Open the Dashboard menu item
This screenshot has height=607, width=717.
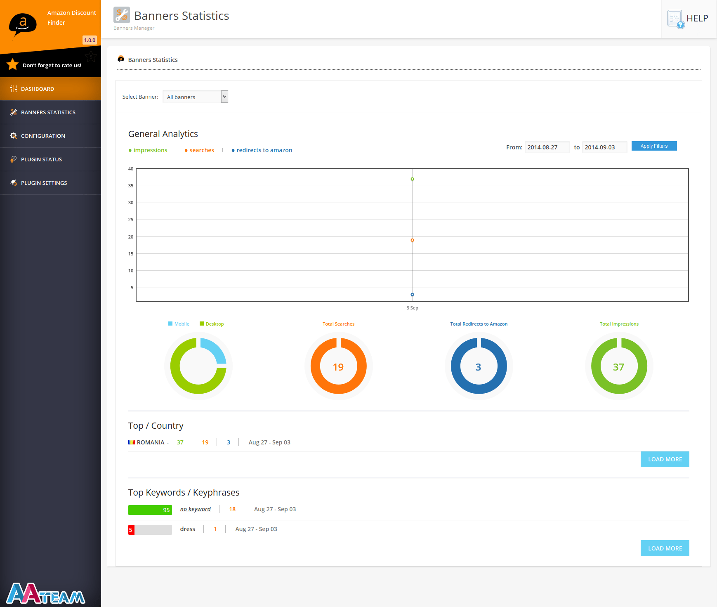pyautogui.click(x=50, y=89)
